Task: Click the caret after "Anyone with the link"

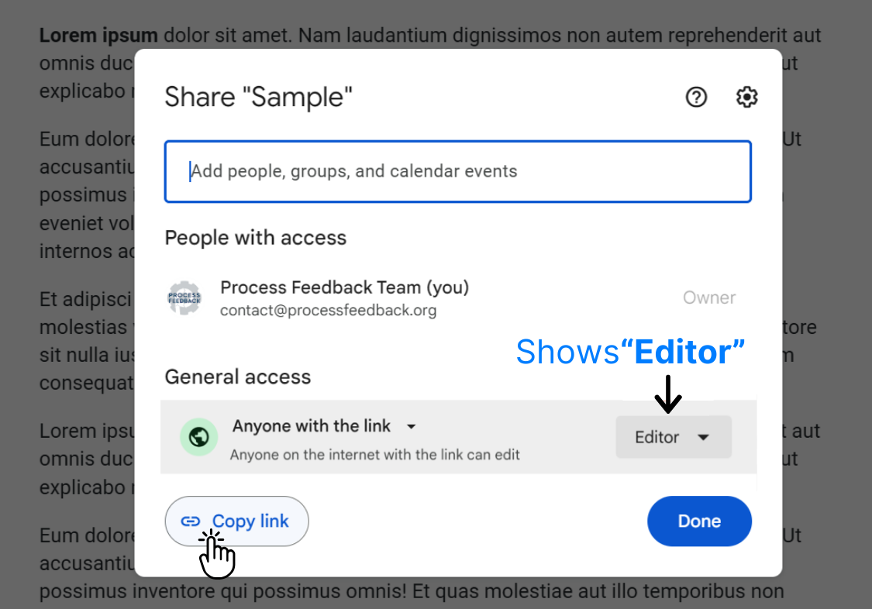Action: click(x=412, y=427)
